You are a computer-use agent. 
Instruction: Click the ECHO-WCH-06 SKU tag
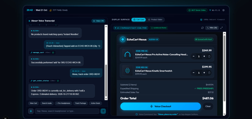tap(142, 67)
